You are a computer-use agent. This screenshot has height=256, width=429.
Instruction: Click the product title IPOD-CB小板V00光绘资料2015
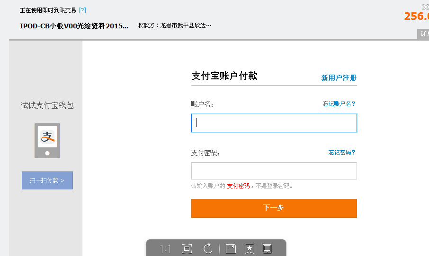coord(74,26)
